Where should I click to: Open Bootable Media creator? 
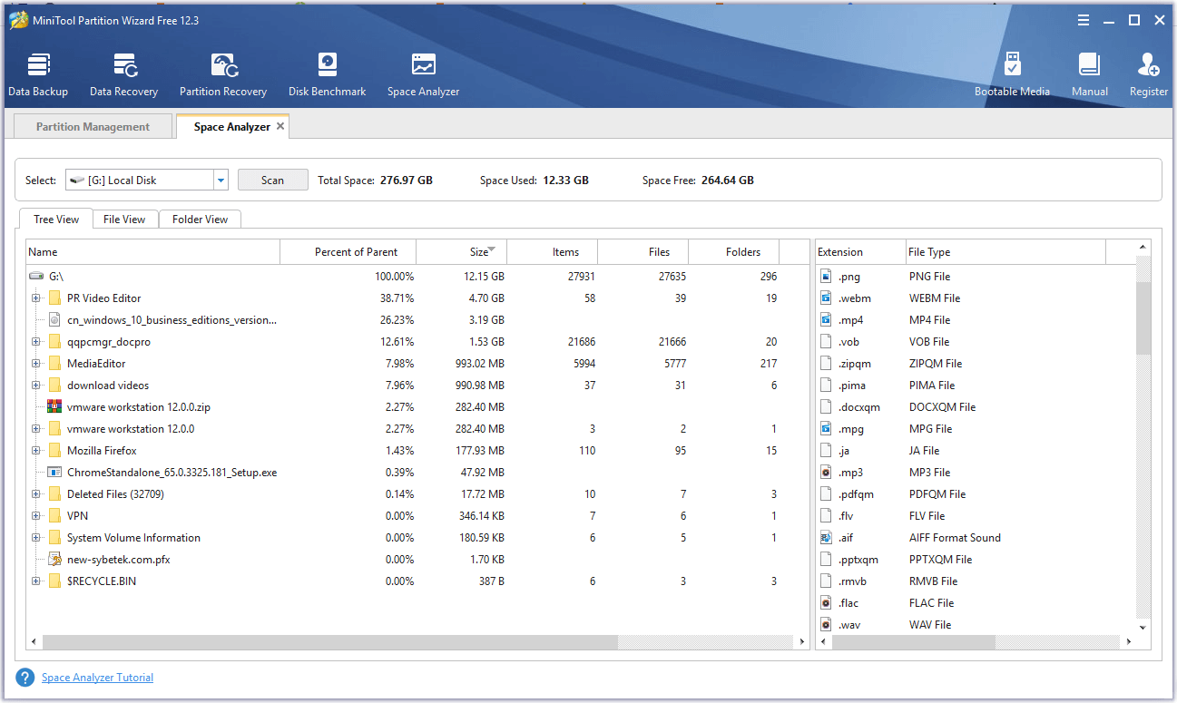pyautogui.click(x=1012, y=73)
